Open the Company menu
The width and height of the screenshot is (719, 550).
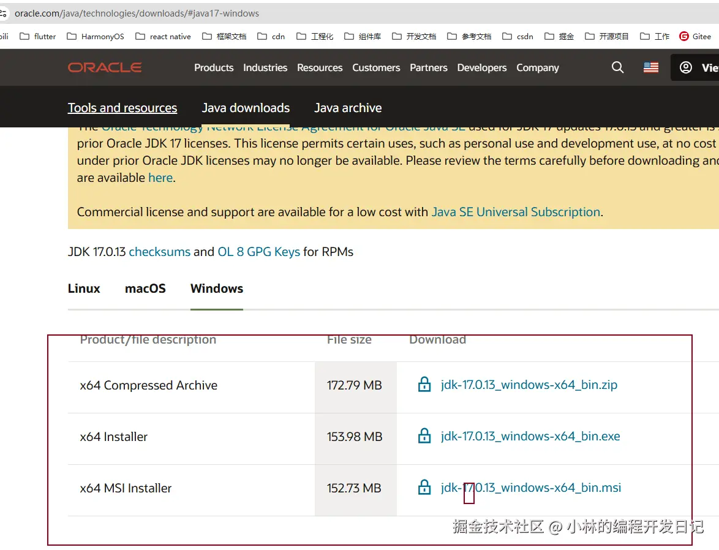pos(538,68)
